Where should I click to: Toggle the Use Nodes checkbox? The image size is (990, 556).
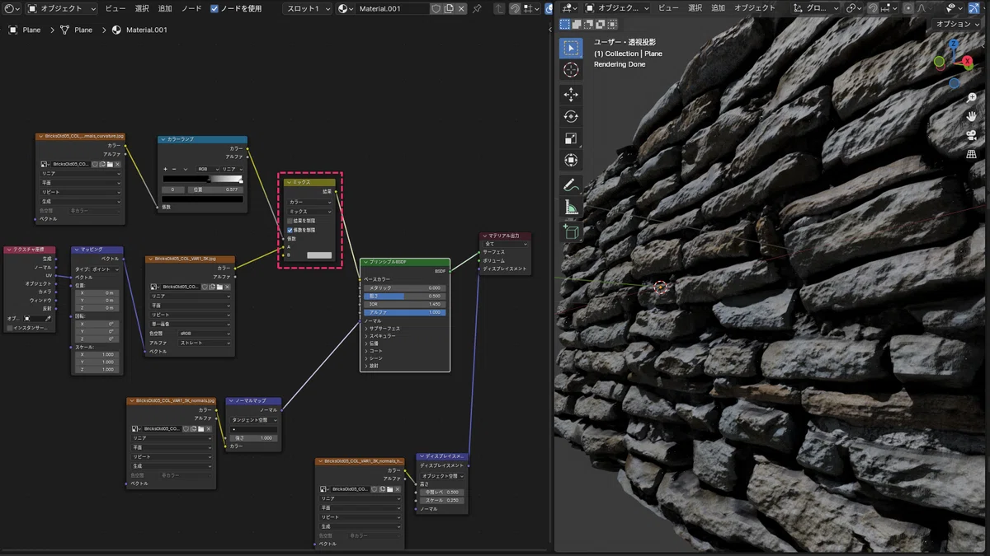[214, 8]
